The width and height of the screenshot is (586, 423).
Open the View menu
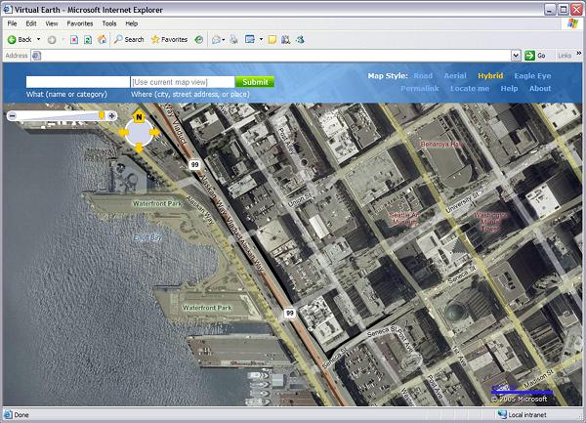coord(52,23)
